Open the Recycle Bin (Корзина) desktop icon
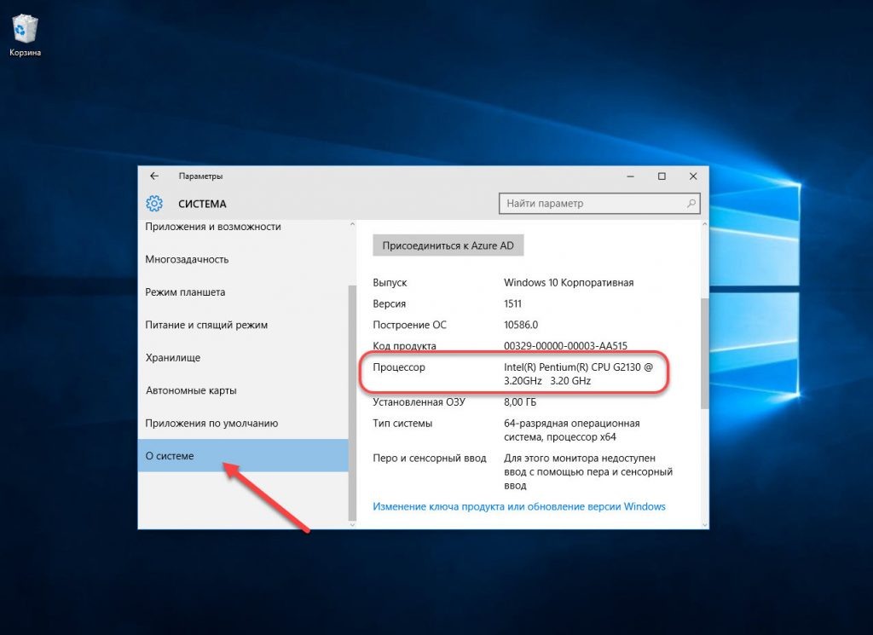This screenshot has width=873, height=635. coord(25,35)
